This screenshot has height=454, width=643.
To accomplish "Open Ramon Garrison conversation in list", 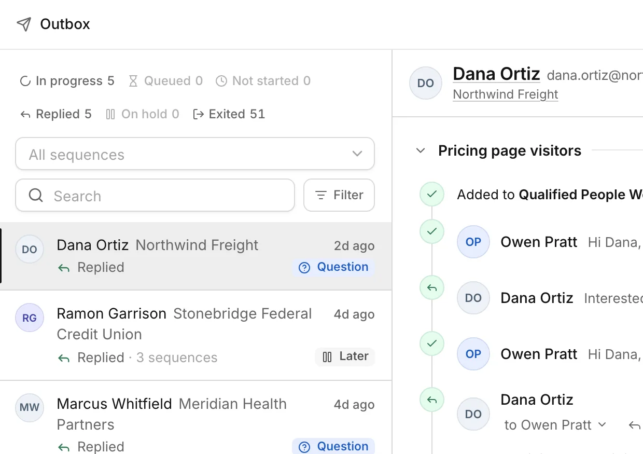I will (x=195, y=335).
